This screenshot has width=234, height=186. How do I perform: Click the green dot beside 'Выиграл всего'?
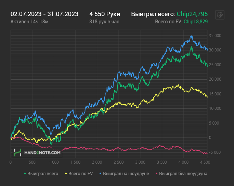pyautogui.click(x=25, y=174)
